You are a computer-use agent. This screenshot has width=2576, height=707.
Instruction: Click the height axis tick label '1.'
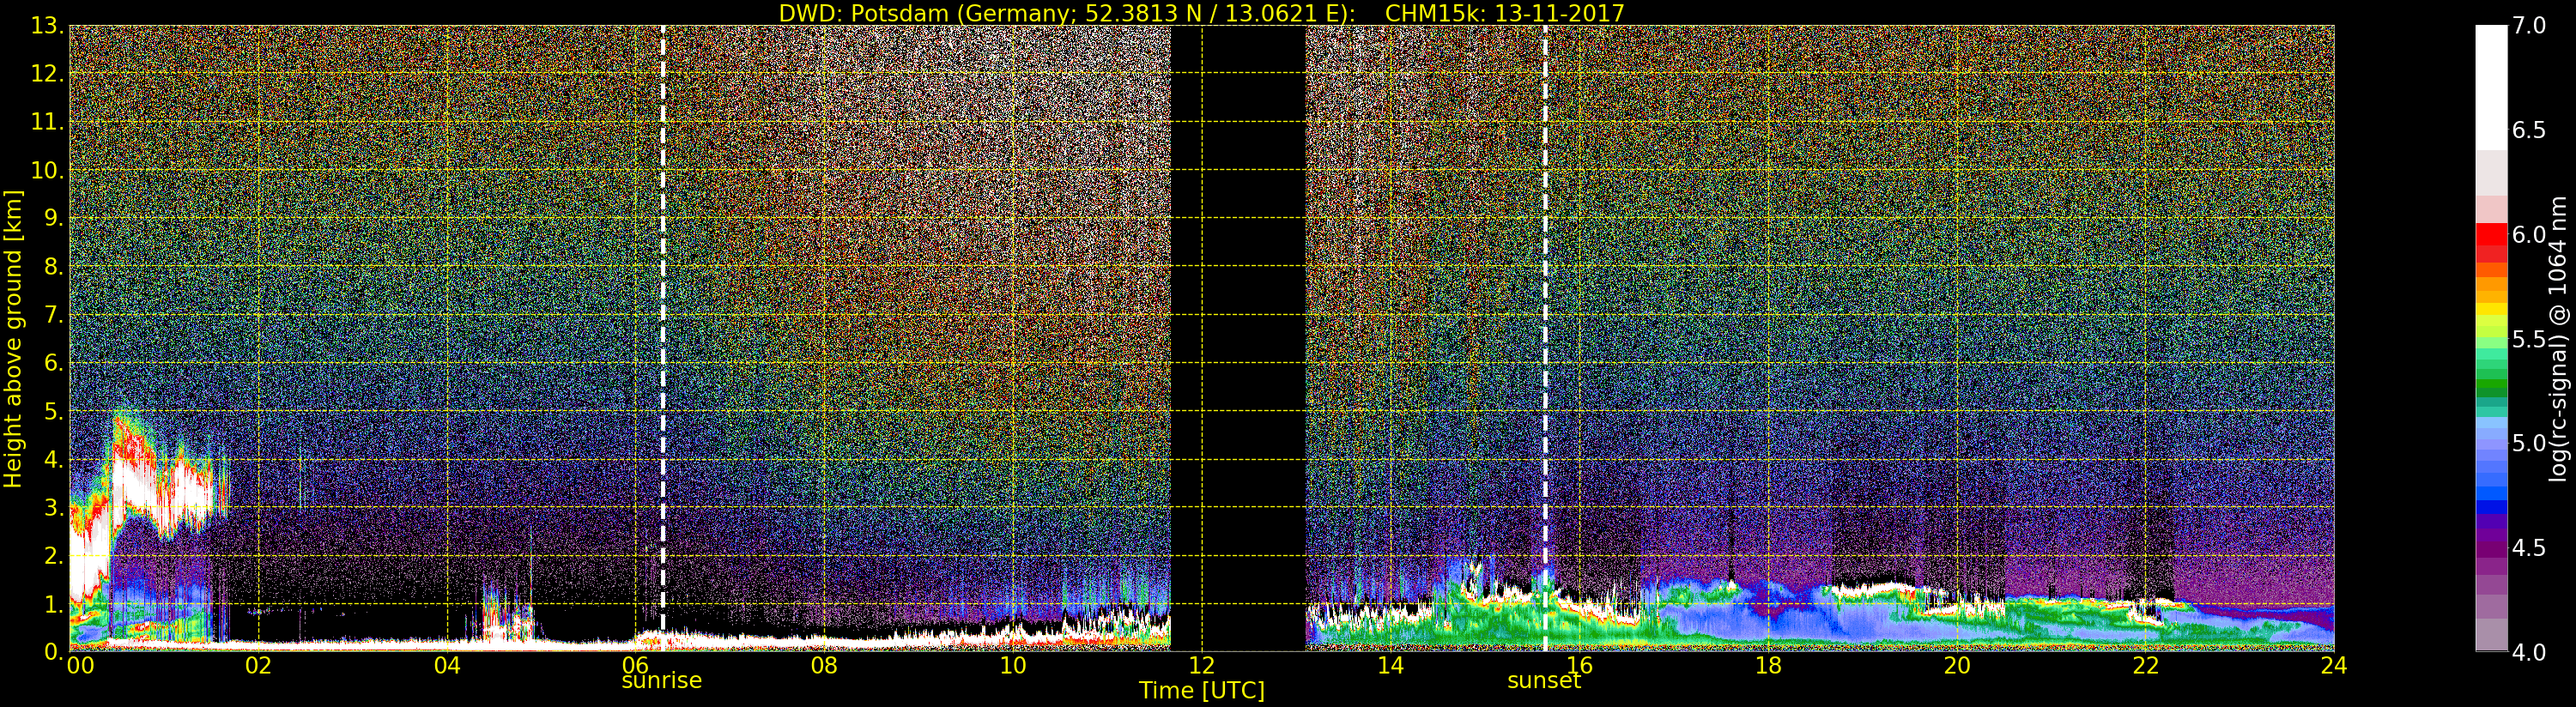(x=54, y=603)
